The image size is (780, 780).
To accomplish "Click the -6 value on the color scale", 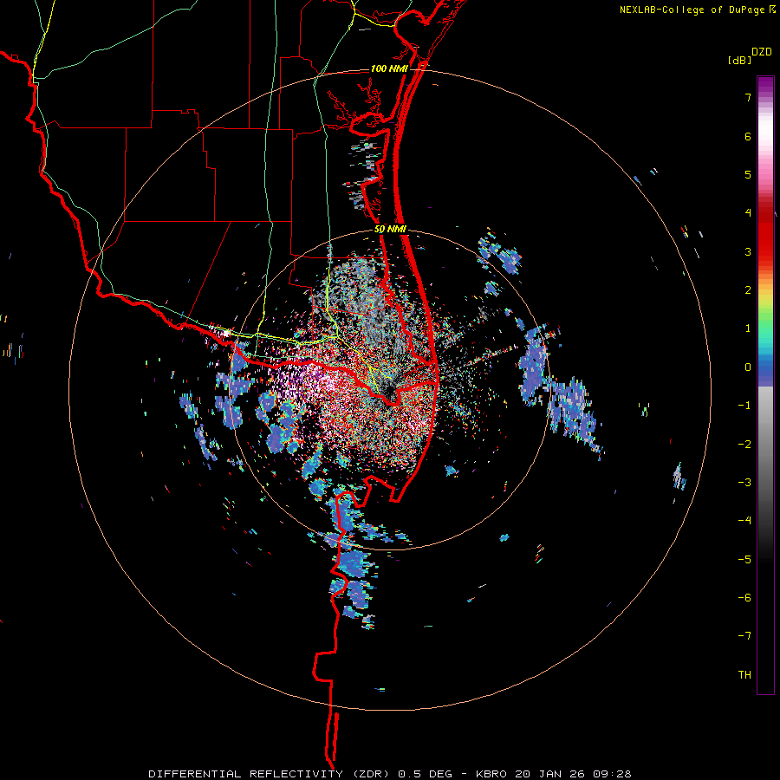I will (744, 597).
